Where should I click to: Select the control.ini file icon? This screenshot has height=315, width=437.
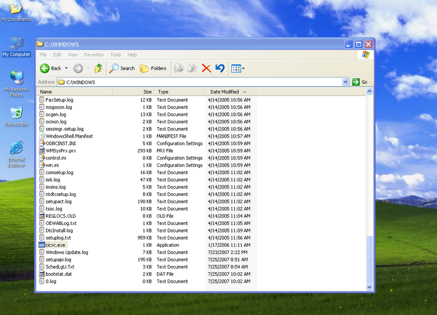[x=42, y=158]
